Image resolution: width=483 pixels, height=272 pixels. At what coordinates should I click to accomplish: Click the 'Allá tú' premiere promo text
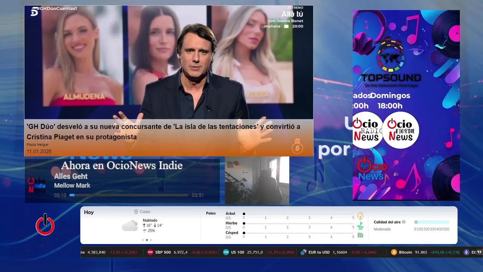292,14
